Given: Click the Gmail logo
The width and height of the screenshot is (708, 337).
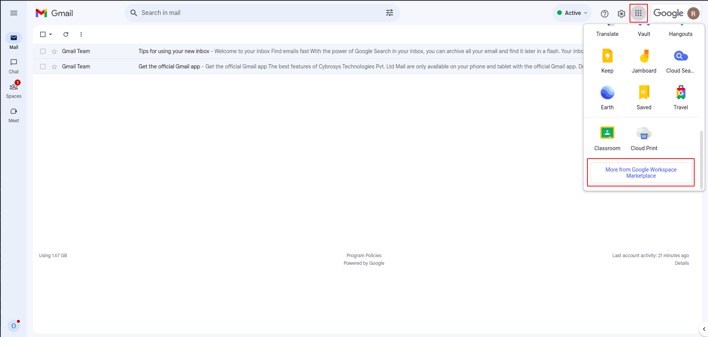Looking at the screenshot, I should pos(54,13).
